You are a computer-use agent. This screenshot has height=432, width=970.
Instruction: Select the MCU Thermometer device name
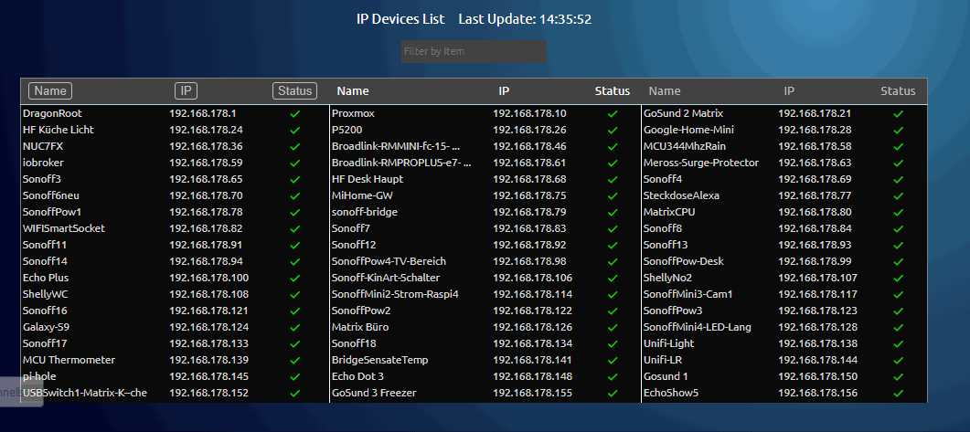[x=69, y=360]
